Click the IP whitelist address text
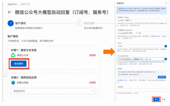 click(137, 73)
